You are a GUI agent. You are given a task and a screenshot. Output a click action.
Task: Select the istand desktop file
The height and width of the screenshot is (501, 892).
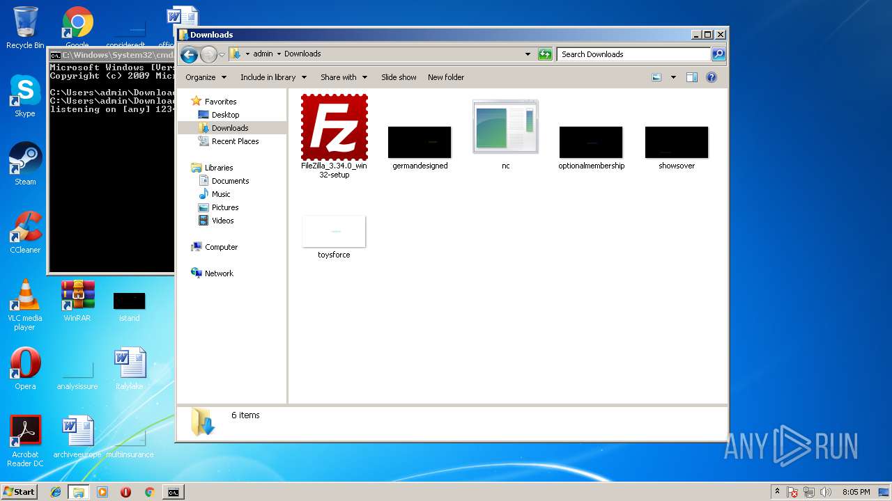click(130, 306)
